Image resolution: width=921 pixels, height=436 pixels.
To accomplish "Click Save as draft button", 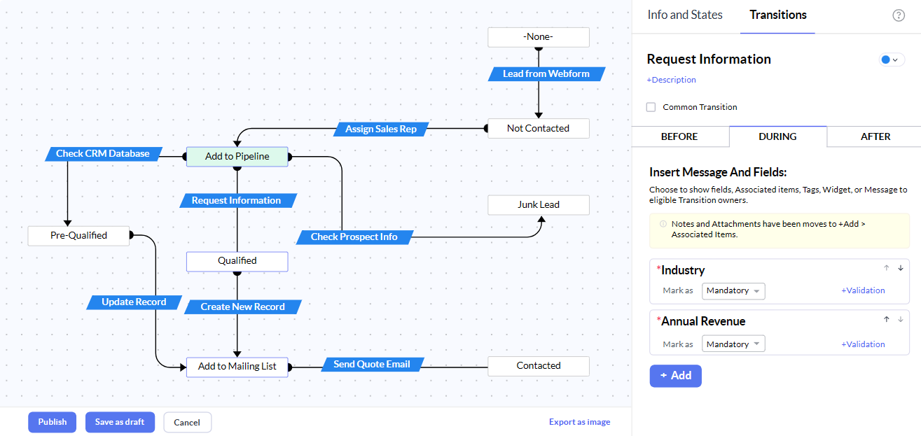I will pyautogui.click(x=120, y=422).
